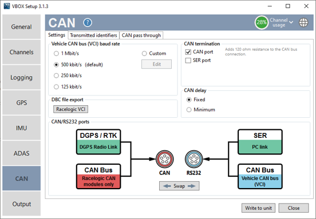316x219 pixels.
Task: Open the CAN pass through tab
Action: pos(141,35)
